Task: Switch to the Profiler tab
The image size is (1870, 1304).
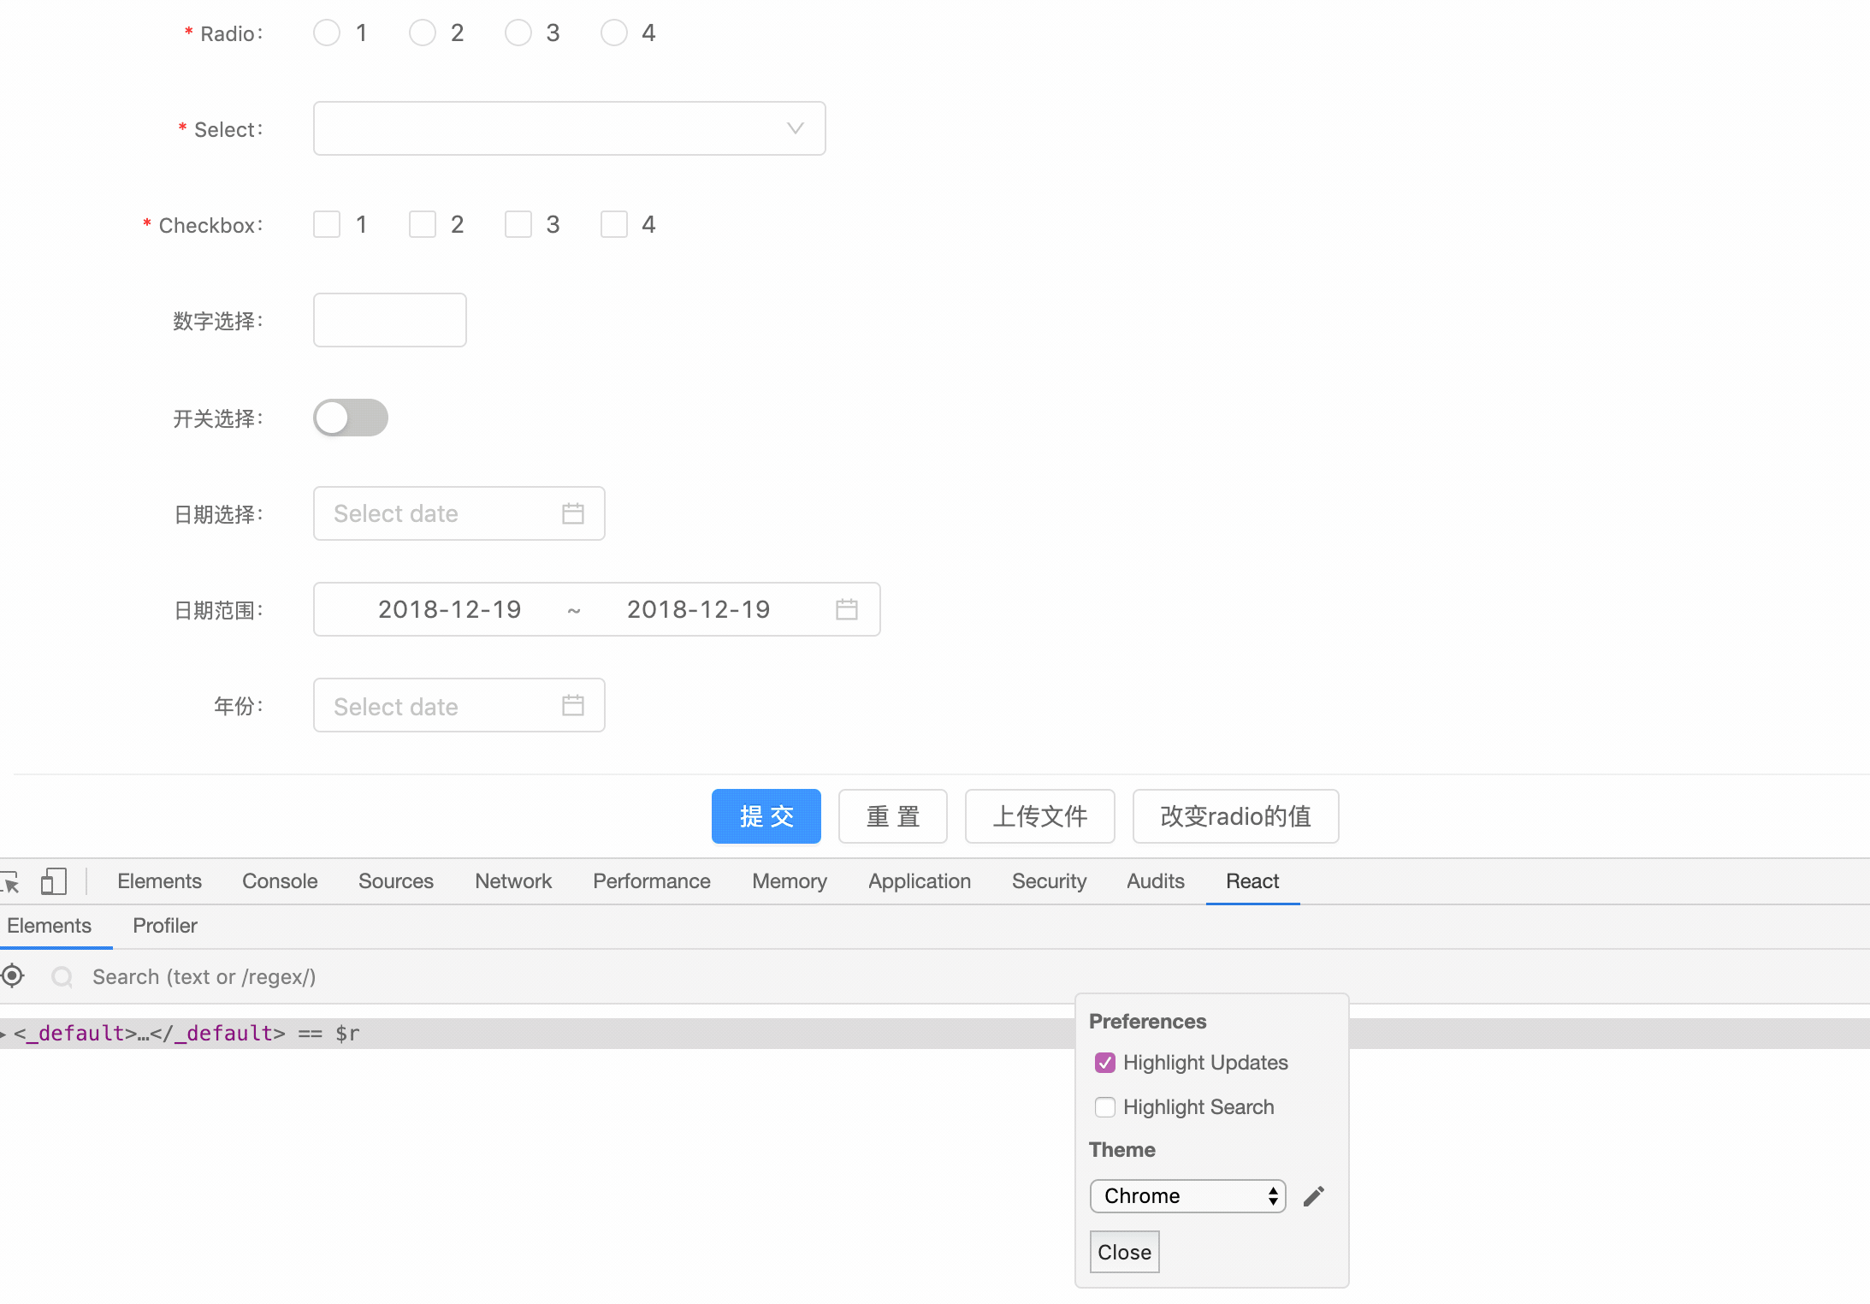Action: (165, 926)
